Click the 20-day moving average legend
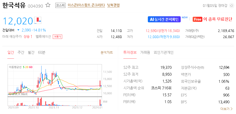This screenshot has width=236, height=114. pos(27,67)
